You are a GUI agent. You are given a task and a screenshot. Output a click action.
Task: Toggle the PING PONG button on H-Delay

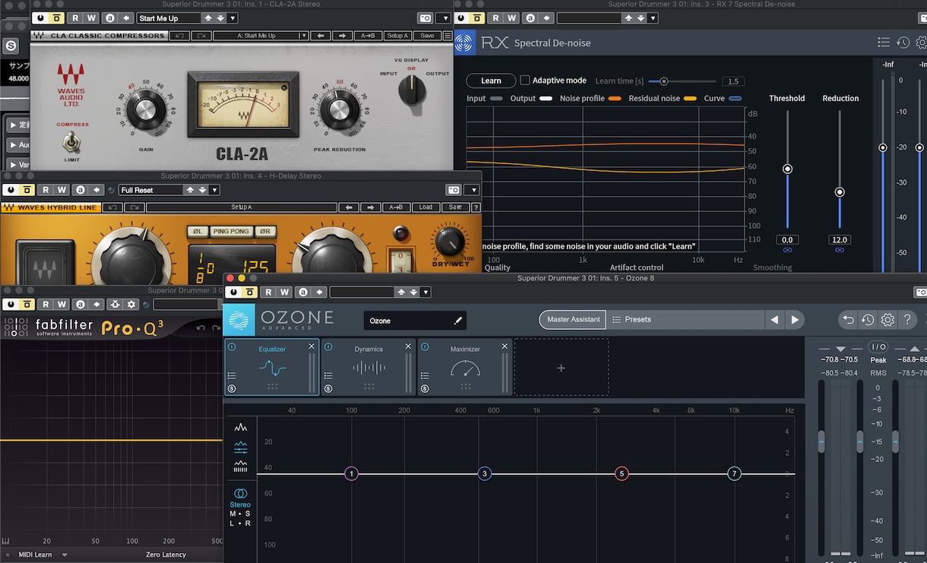(231, 232)
